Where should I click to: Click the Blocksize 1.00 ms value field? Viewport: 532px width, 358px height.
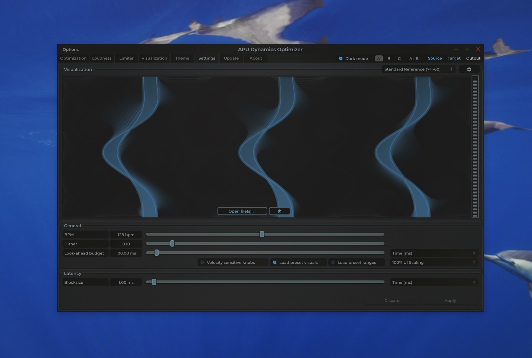[126, 282]
